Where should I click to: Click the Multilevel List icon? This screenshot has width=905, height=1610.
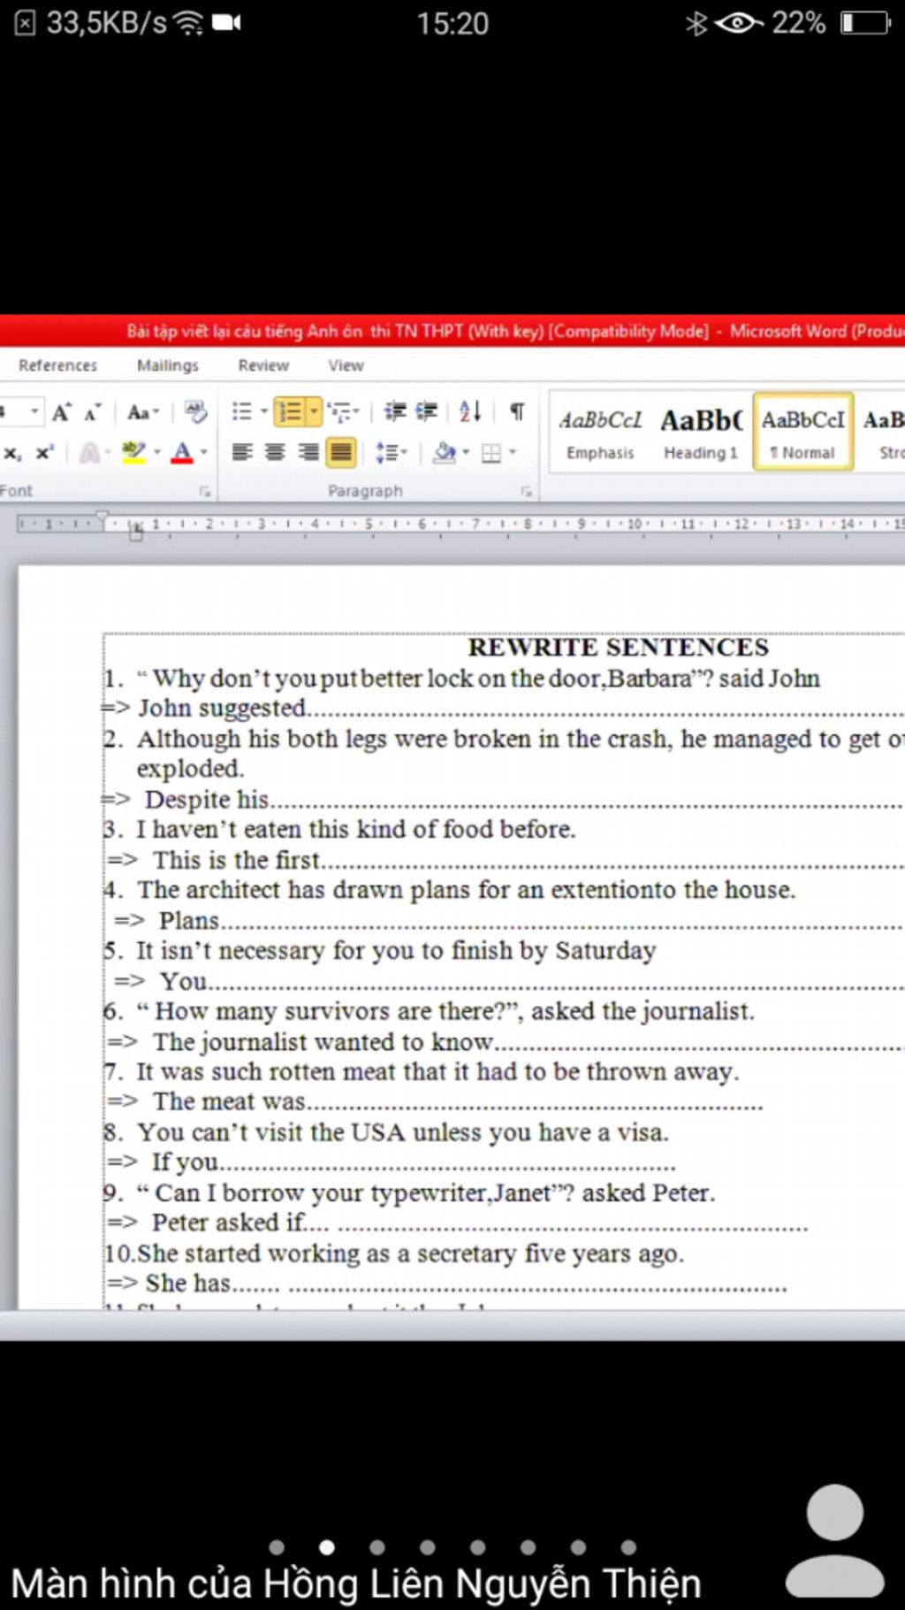click(338, 412)
